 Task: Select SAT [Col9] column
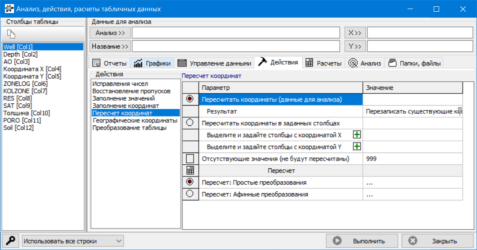[x=18, y=106]
